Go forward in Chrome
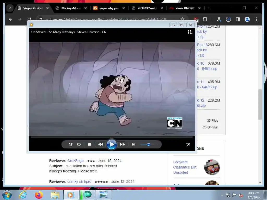Screen dimensions: 267x200 20,19
